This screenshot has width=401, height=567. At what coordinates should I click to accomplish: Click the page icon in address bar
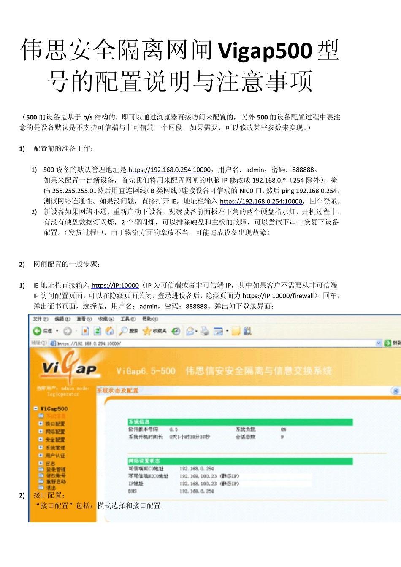pyautogui.click(x=53, y=343)
